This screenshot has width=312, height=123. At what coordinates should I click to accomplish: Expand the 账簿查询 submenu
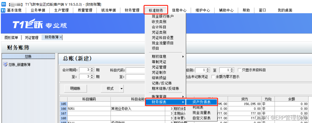183,96
